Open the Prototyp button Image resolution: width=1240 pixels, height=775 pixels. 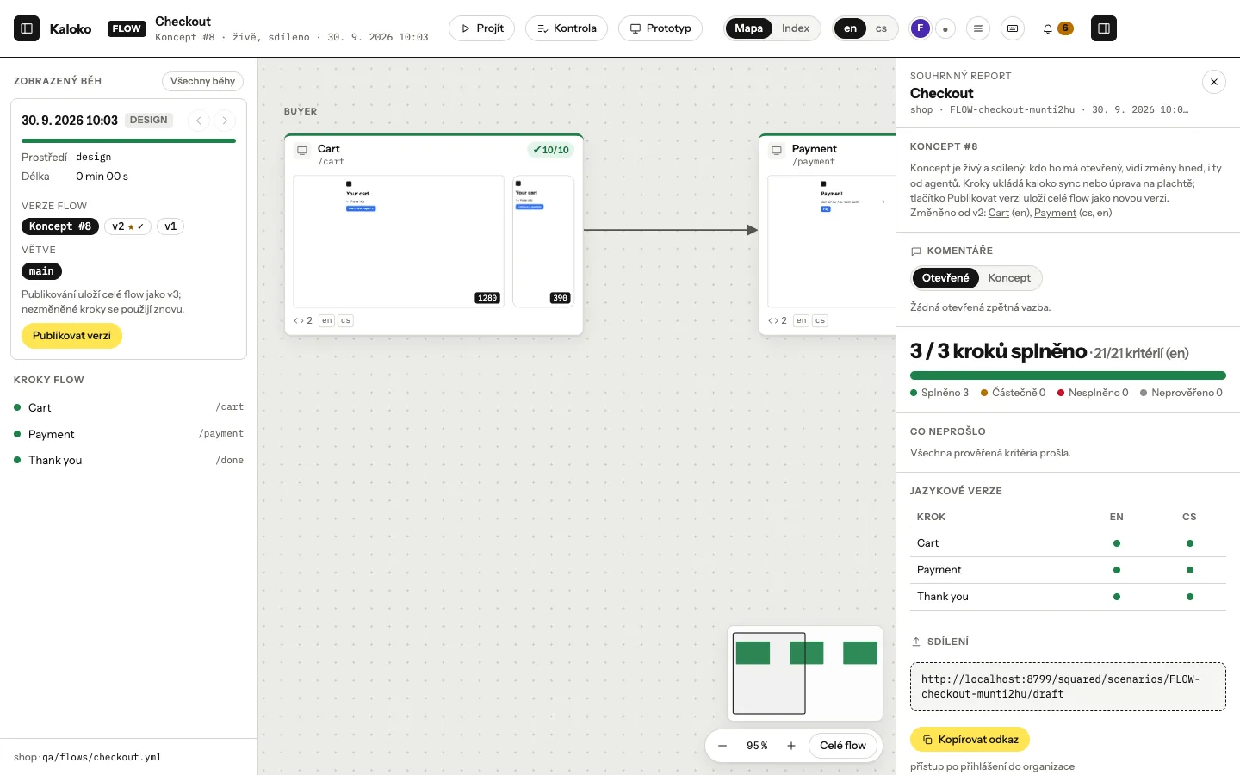(660, 28)
